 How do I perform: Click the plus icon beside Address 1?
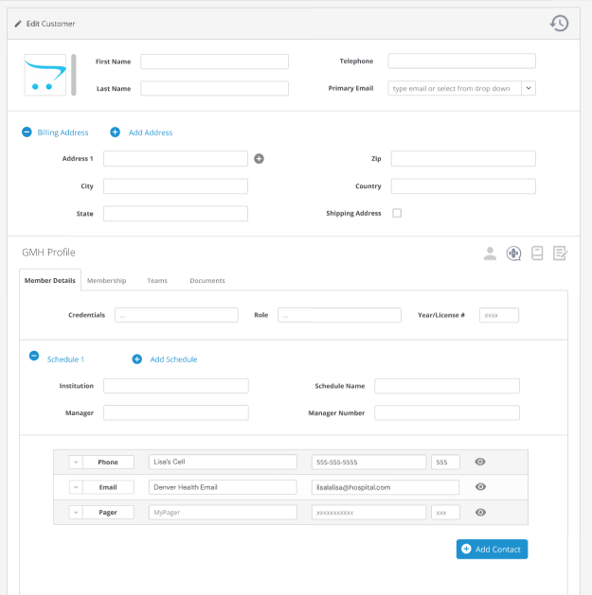coord(260,159)
